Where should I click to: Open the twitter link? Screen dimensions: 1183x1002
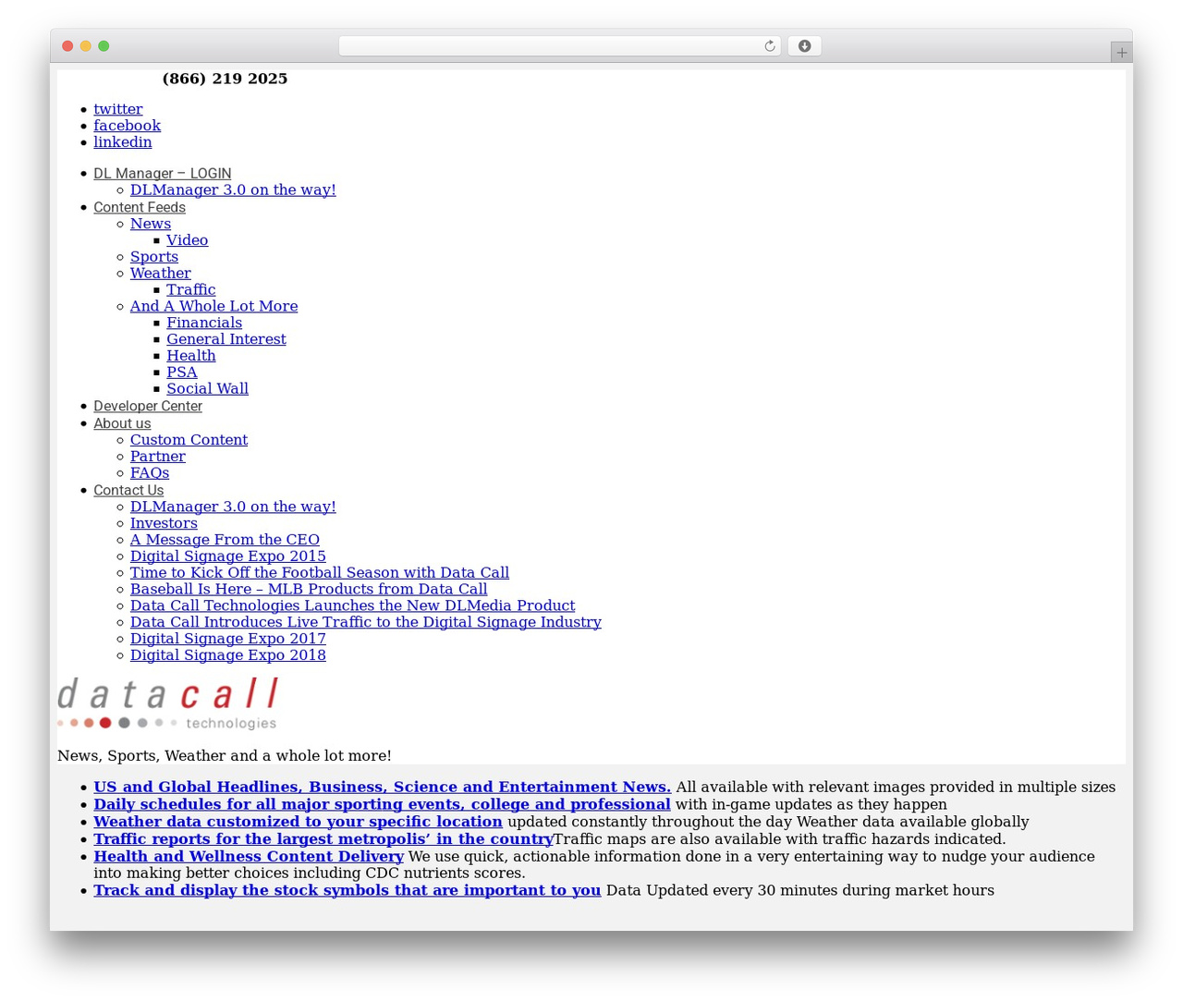pos(118,109)
